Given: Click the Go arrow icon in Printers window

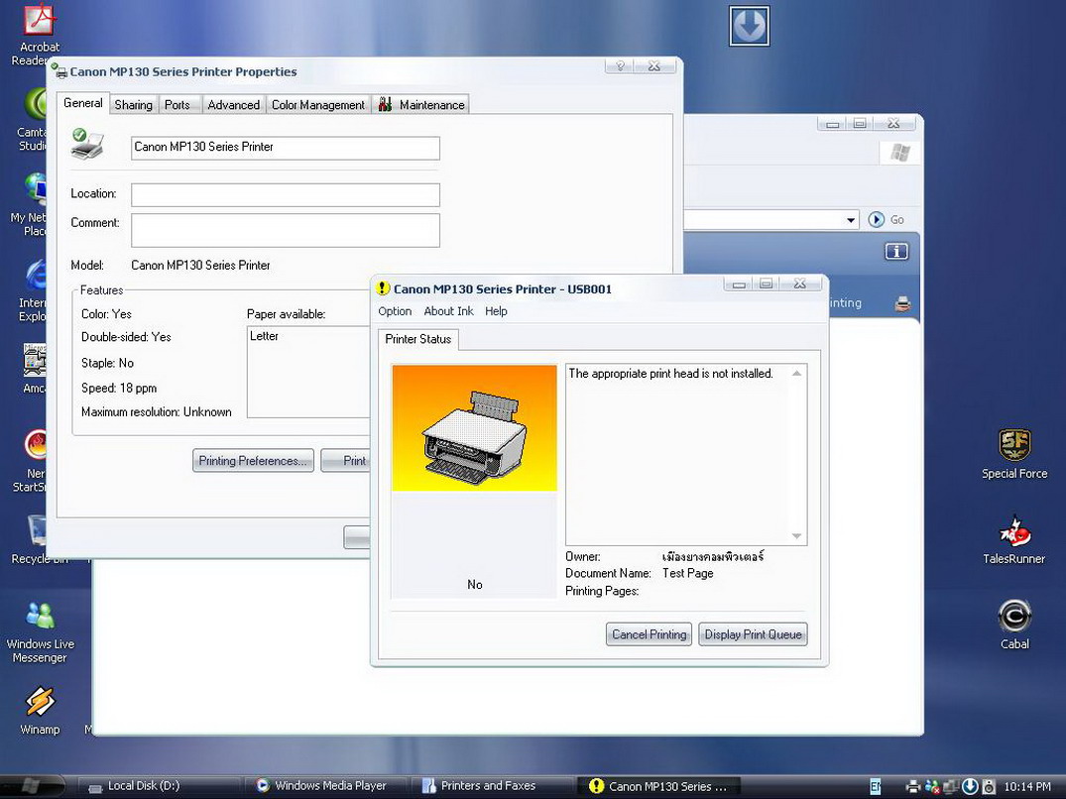Looking at the screenshot, I should tap(876, 219).
